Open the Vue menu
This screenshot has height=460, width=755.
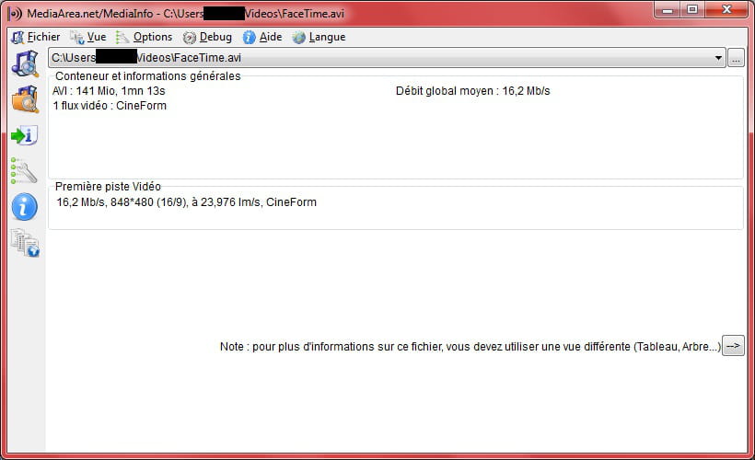pyautogui.click(x=88, y=37)
